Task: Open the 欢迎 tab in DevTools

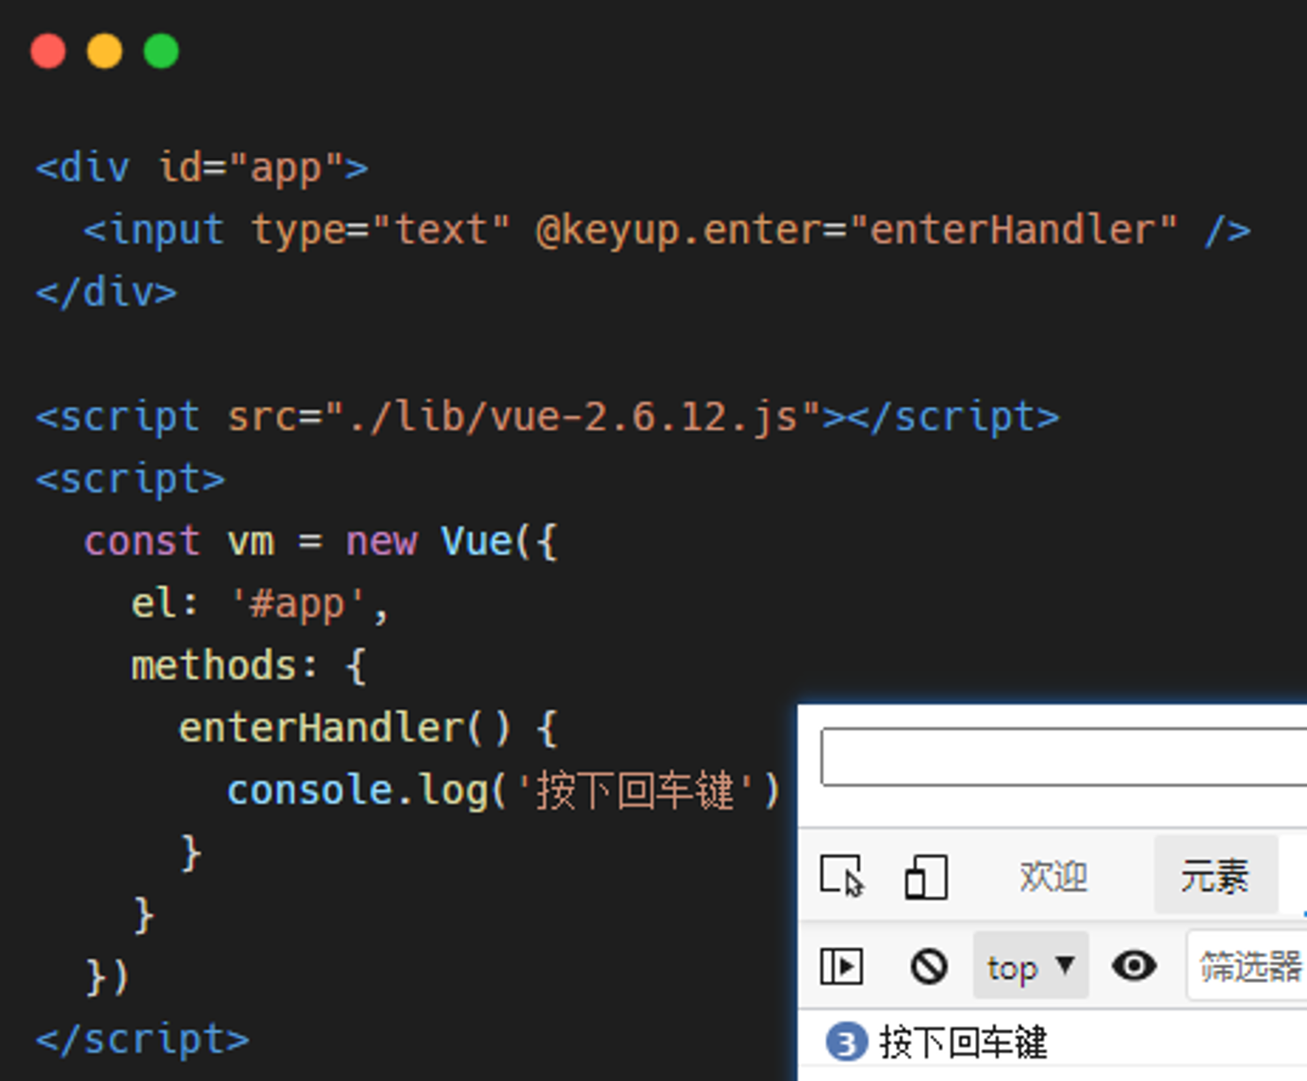Action: point(1053,876)
